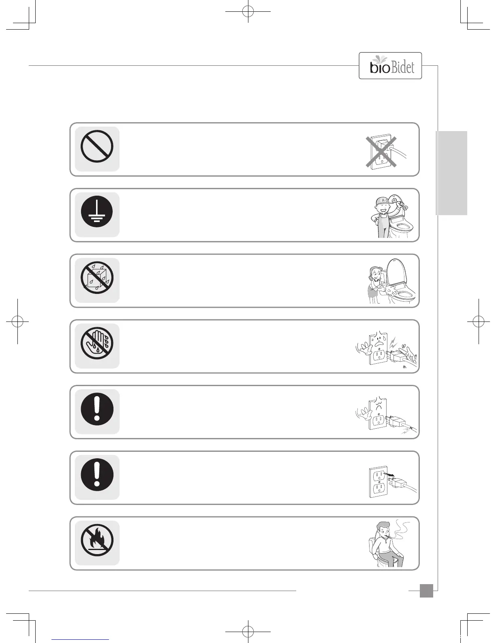Click the no-water-splash prohibition icon
Viewport: 496px width, 643px height.
tap(97, 279)
